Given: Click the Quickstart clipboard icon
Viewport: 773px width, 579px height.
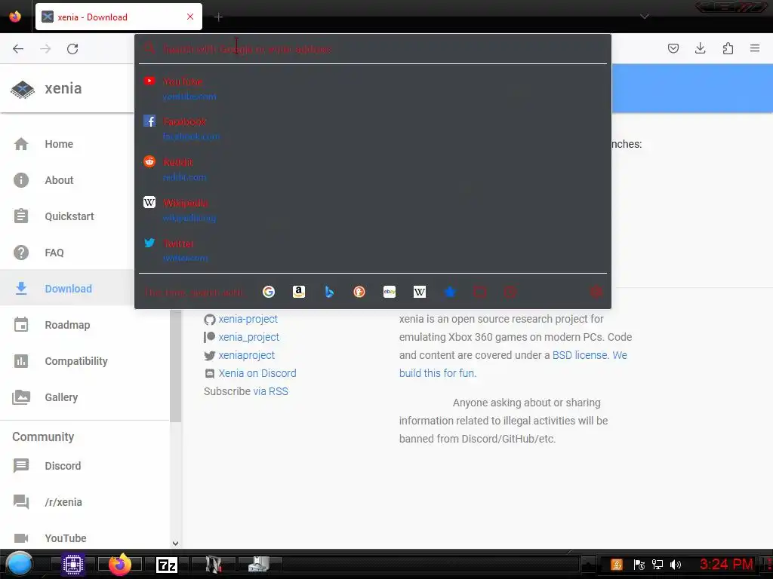Looking at the screenshot, I should tap(21, 216).
